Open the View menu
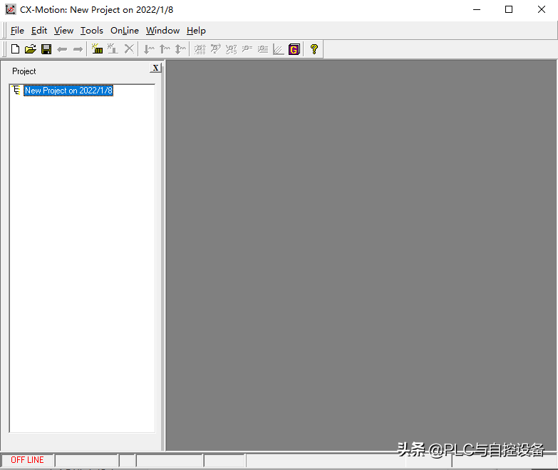558x470 pixels. 63,31
